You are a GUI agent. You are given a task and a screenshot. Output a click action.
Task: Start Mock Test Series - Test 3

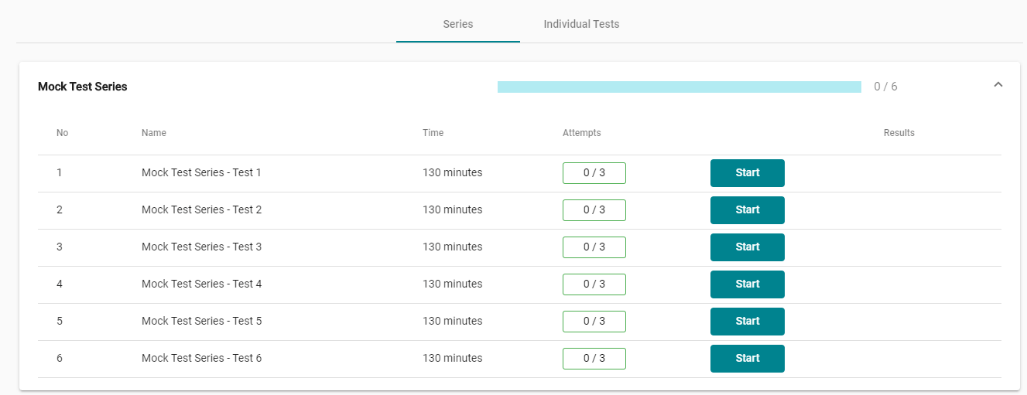[747, 247]
